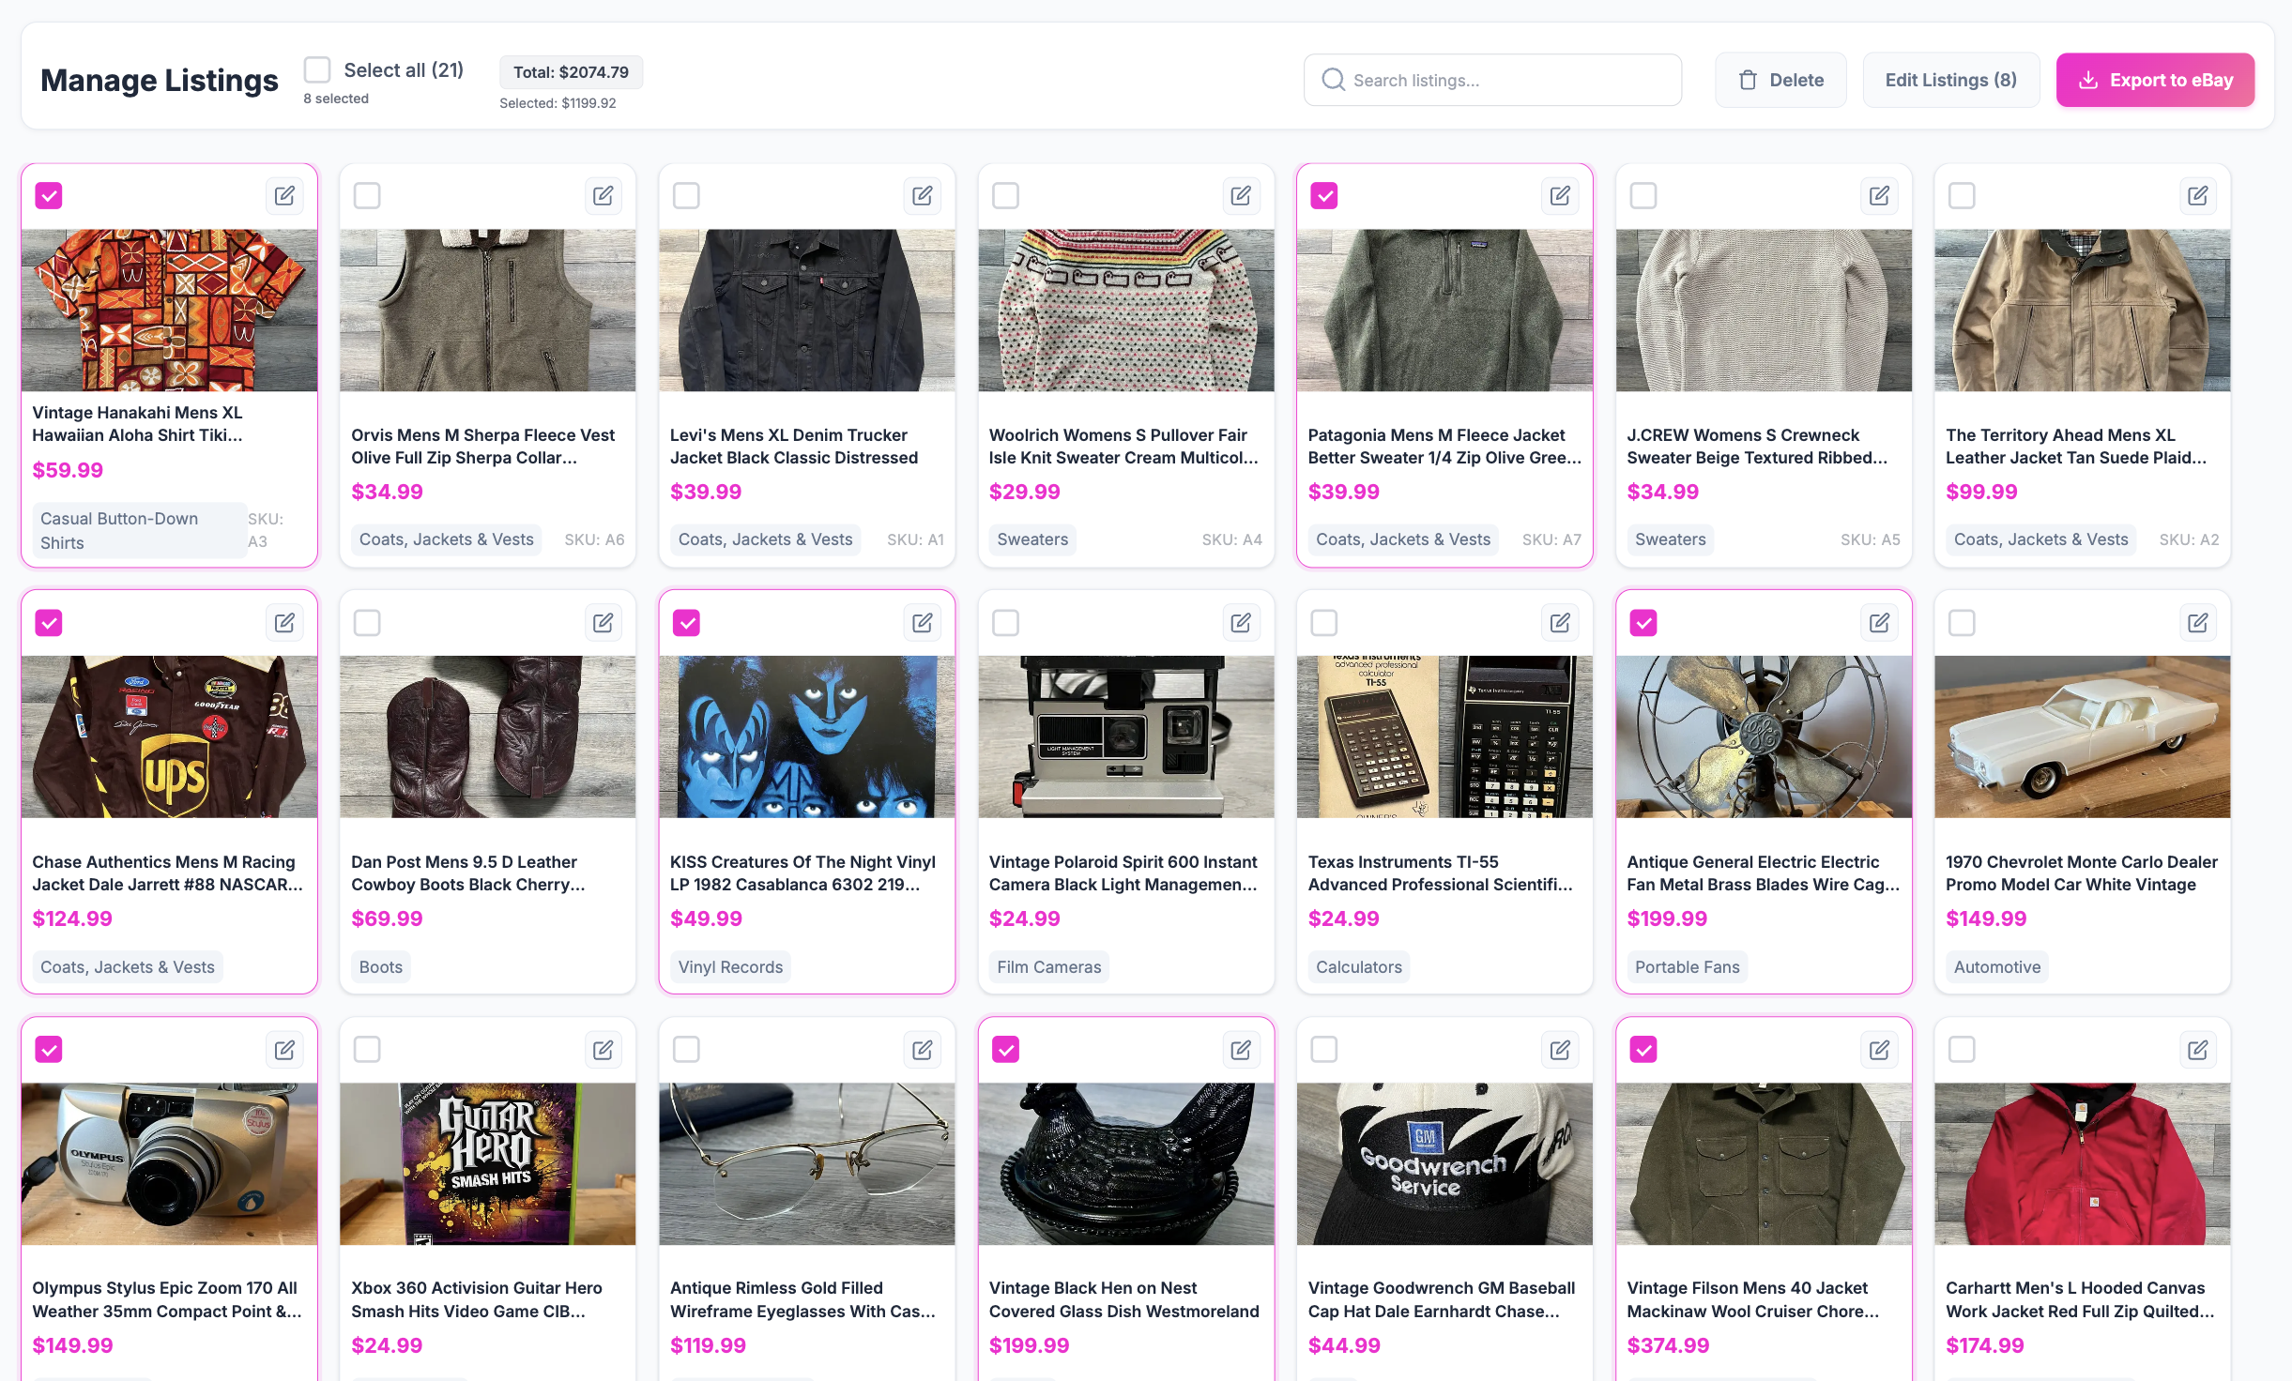Open Edit Listings (8) button
This screenshot has width=2292, height=1381.
tap(1950, 80)
